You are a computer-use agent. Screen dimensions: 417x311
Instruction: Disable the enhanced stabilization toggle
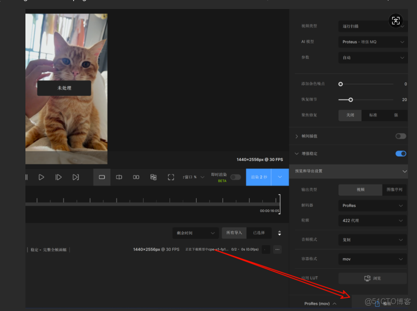click(401, 153)
